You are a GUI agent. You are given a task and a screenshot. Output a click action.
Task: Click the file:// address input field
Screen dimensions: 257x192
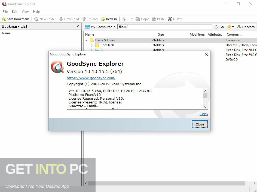tap(164, 27)
